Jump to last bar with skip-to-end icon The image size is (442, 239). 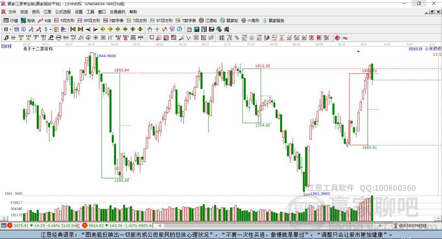[80, 29]
